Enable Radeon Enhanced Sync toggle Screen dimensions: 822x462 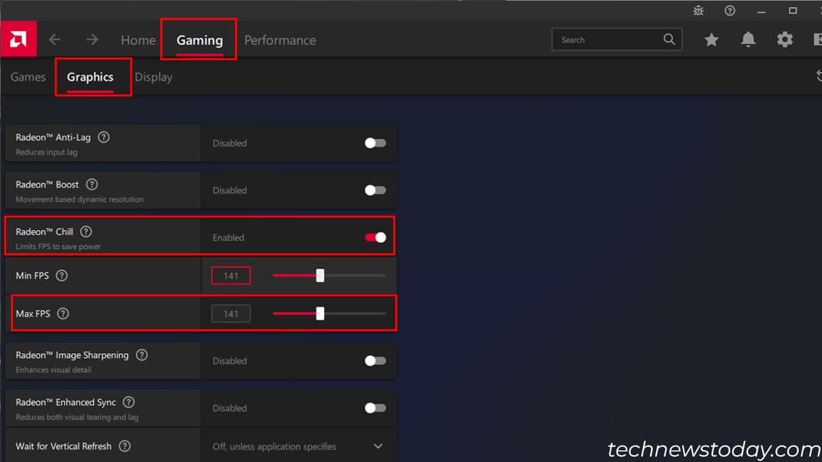[x=375, y=408]
